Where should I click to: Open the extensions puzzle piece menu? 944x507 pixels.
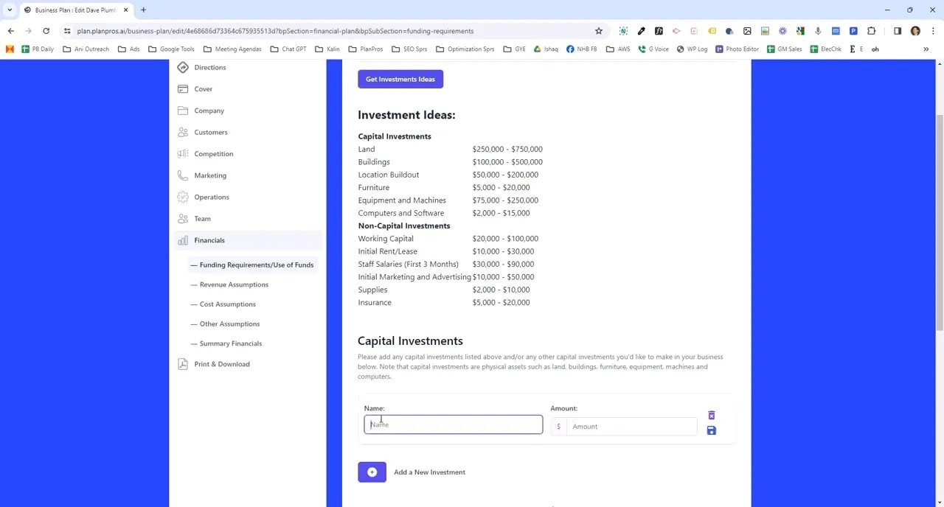[871, 31]
